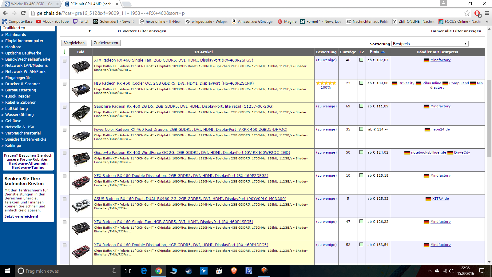Screen dimensions: 492x277
Task: Open Task View in the taskbar
Action: pyautogui.click(x=128, y=271)
